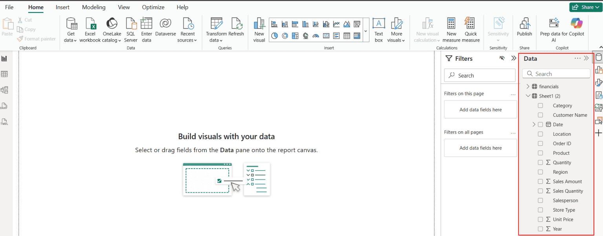Pick the treemap visual
The image size is (603, 236).
[295, 36]
